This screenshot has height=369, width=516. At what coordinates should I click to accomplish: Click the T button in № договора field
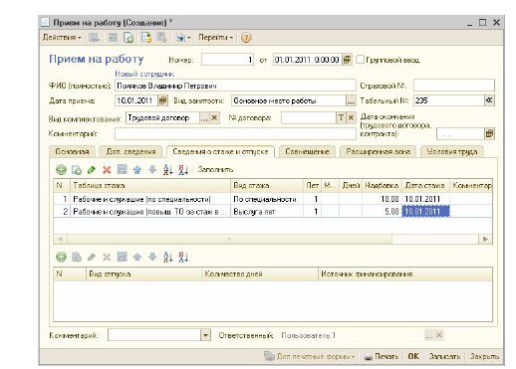click(x=341, y=117)
